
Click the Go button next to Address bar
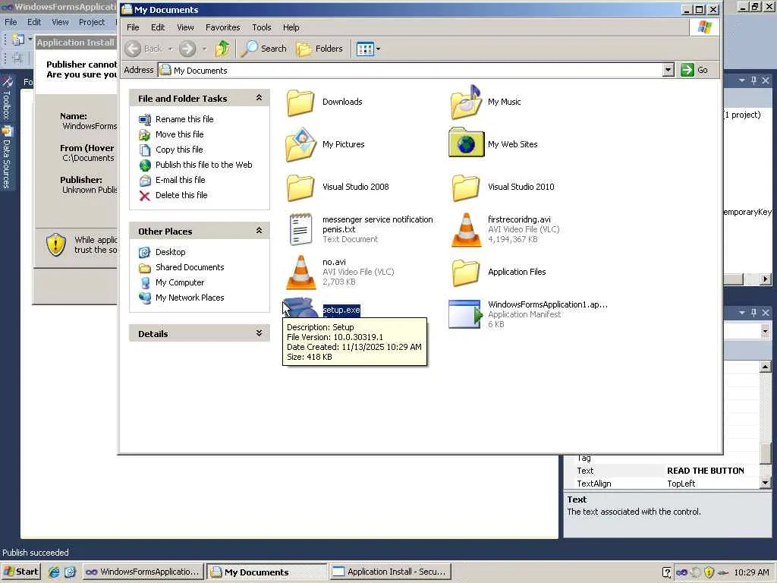click(x=695, y=70)
